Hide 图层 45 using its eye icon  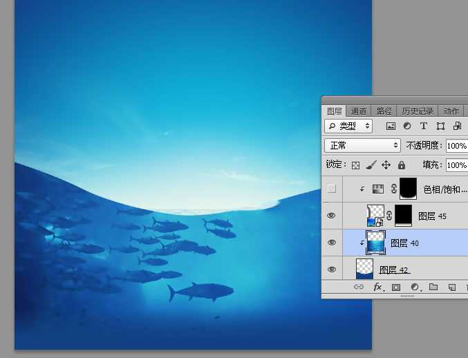pos(332,216)
